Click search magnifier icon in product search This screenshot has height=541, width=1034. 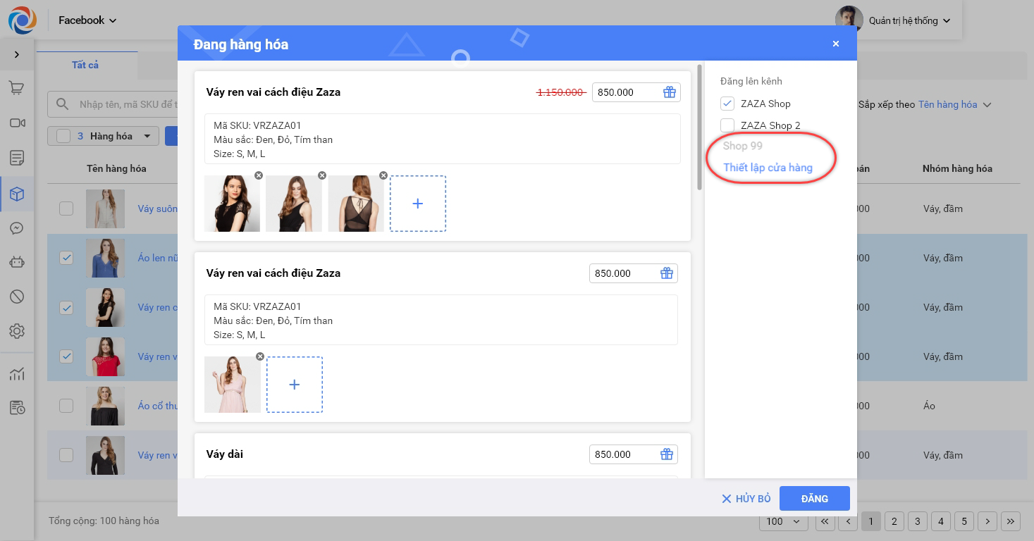[63, 104]
